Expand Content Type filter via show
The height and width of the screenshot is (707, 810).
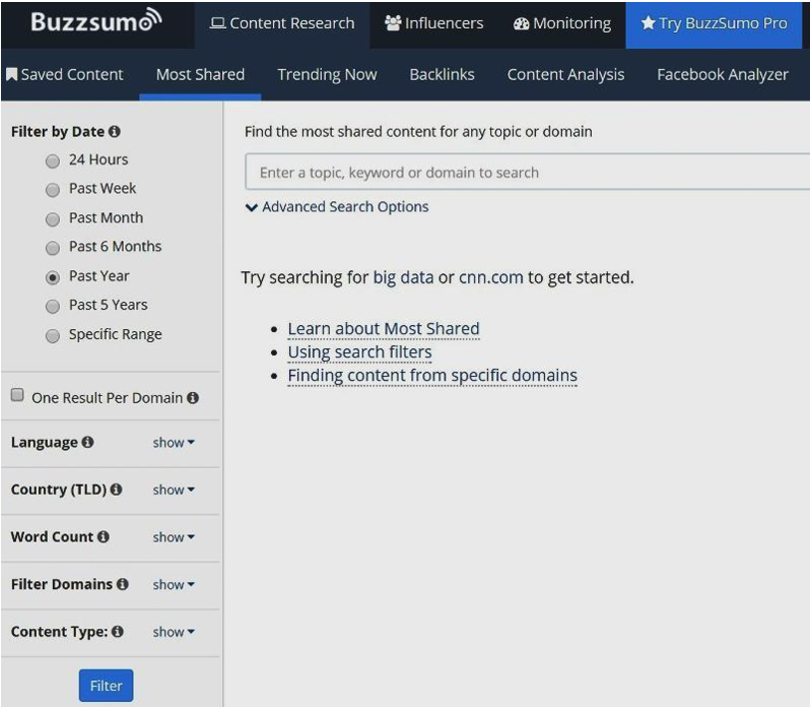click(173, 632)
